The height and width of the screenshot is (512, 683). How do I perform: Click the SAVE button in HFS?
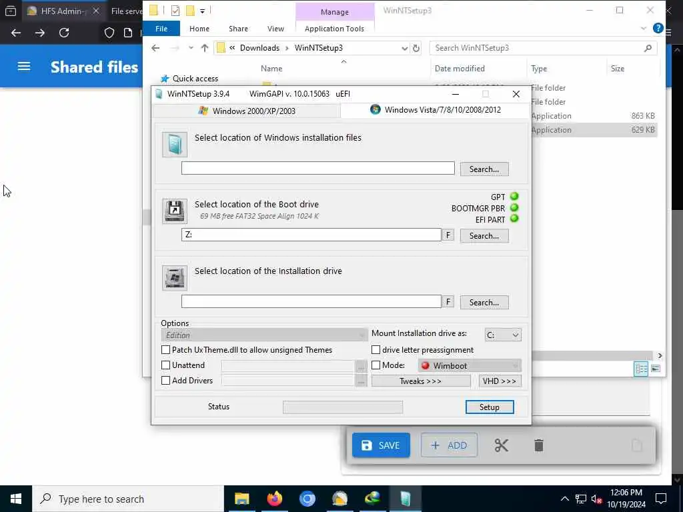pyautogui.click(x=381, y=445)
